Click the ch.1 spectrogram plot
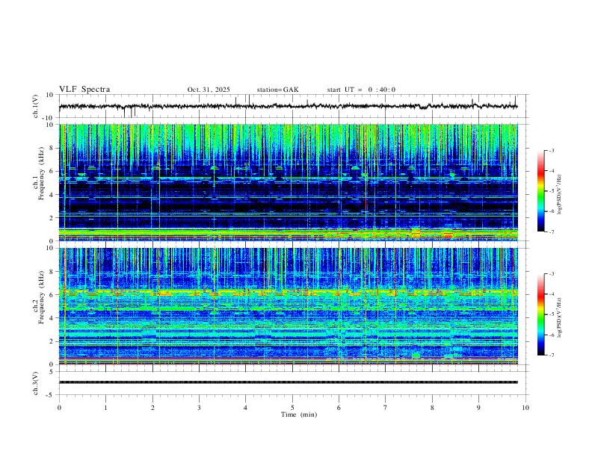The image size is (592, 457). (x=289, y=182)
